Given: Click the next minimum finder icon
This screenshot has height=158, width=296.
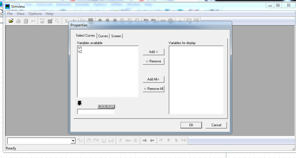Looking at the screenshot, I should tap(112, 140).
